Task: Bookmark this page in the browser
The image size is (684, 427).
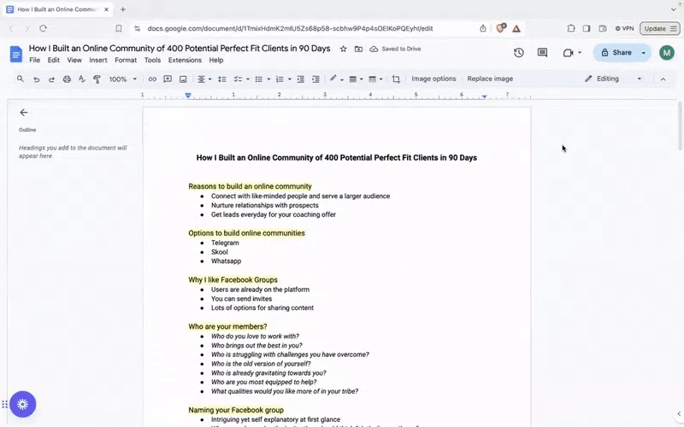Action: click(x=119, y=28)
